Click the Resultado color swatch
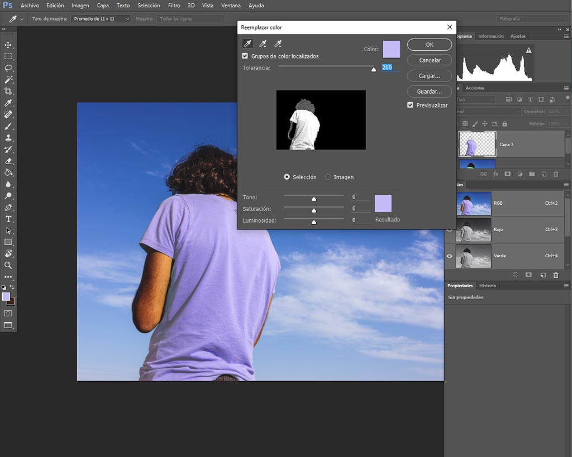Screen dimensions: 572x457 383,203
